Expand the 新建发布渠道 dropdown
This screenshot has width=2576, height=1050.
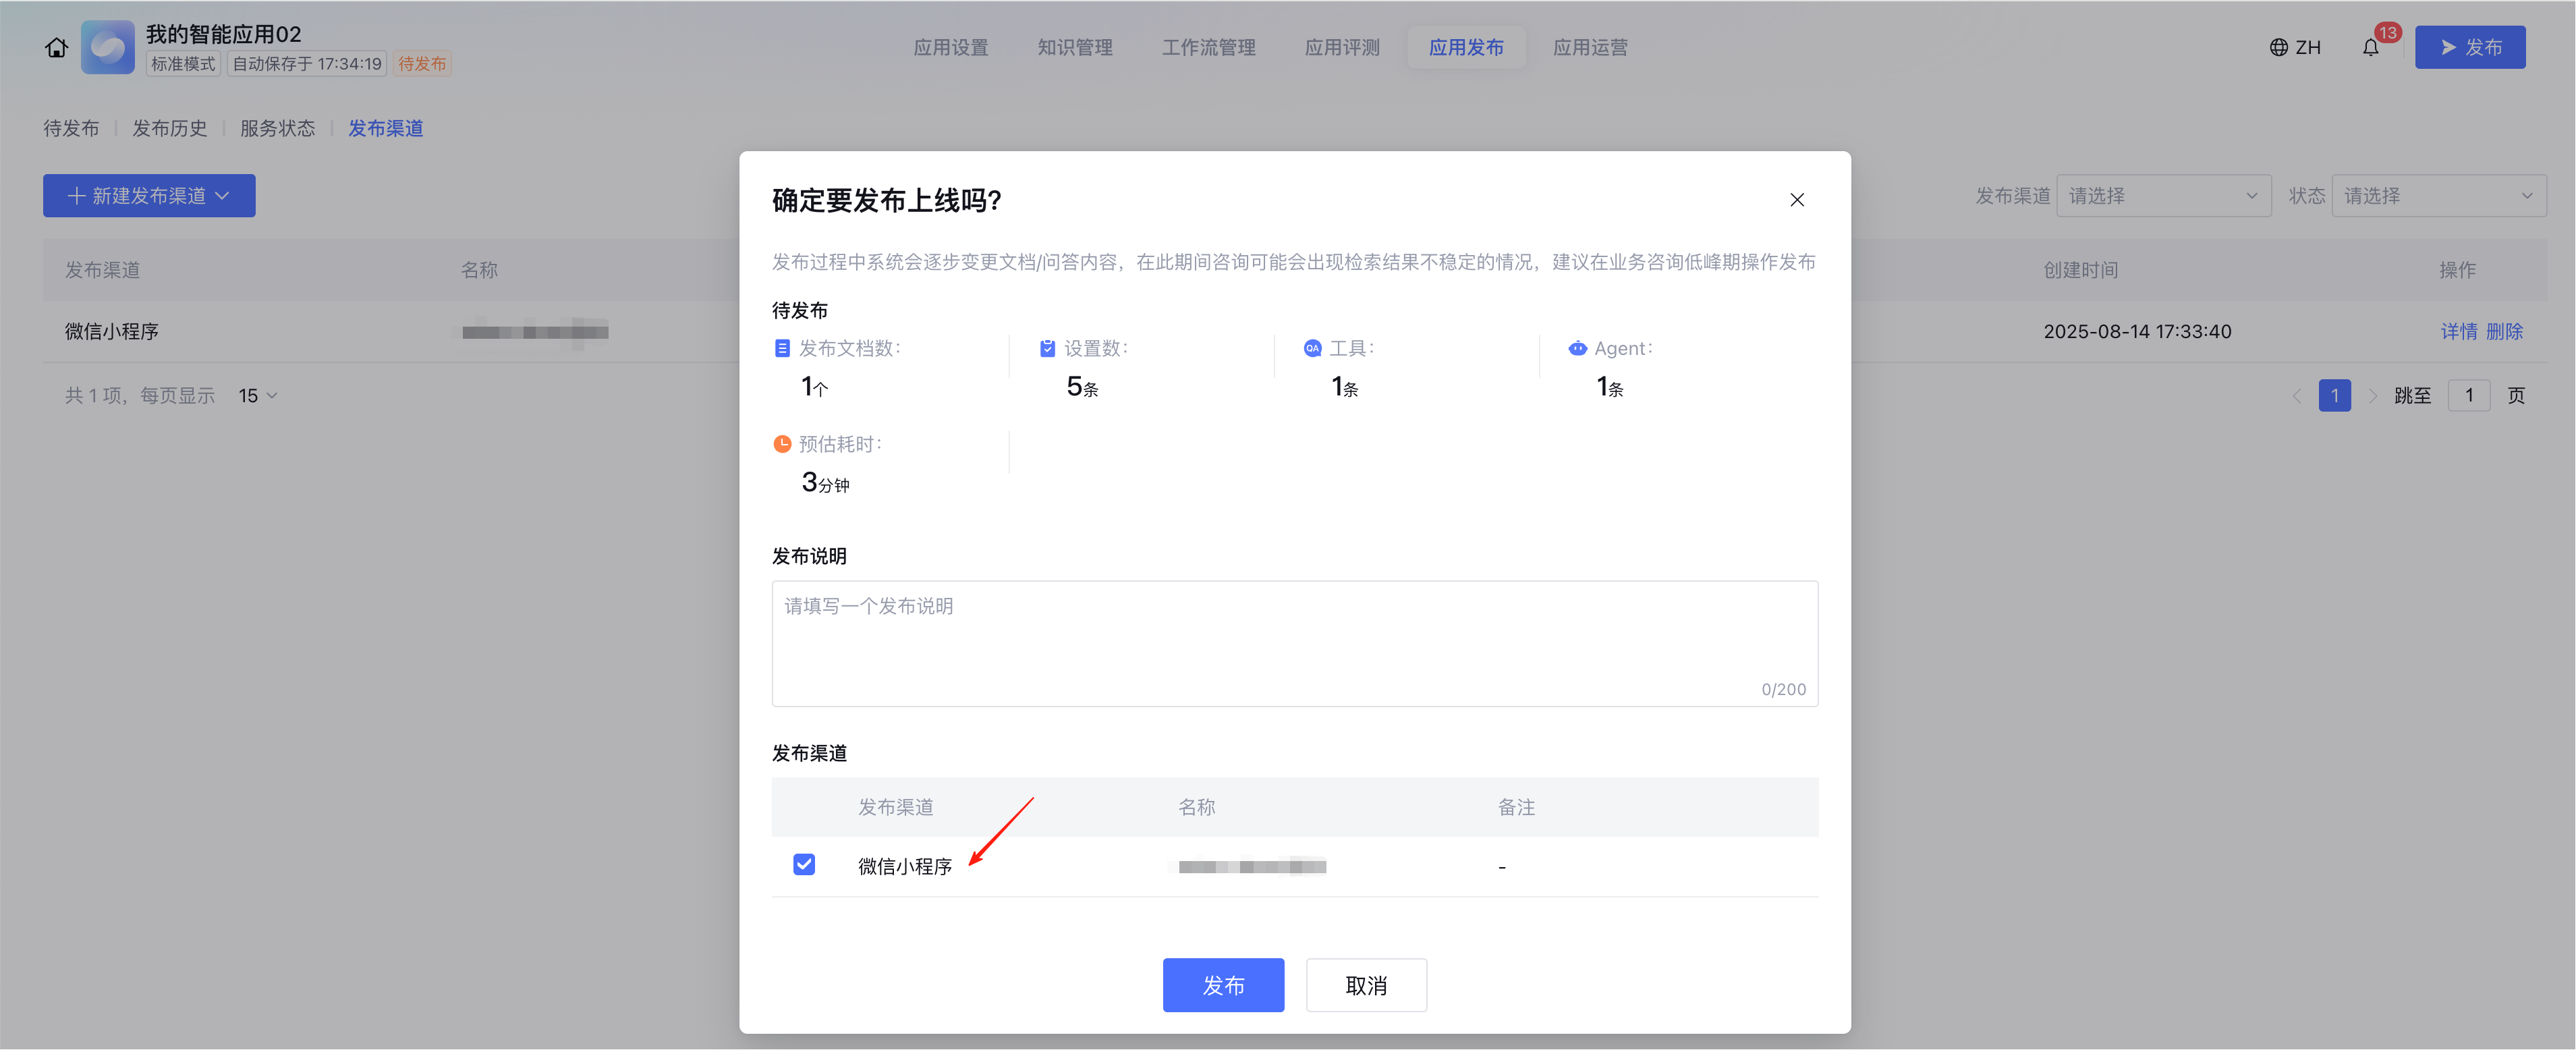coord(149,196)
